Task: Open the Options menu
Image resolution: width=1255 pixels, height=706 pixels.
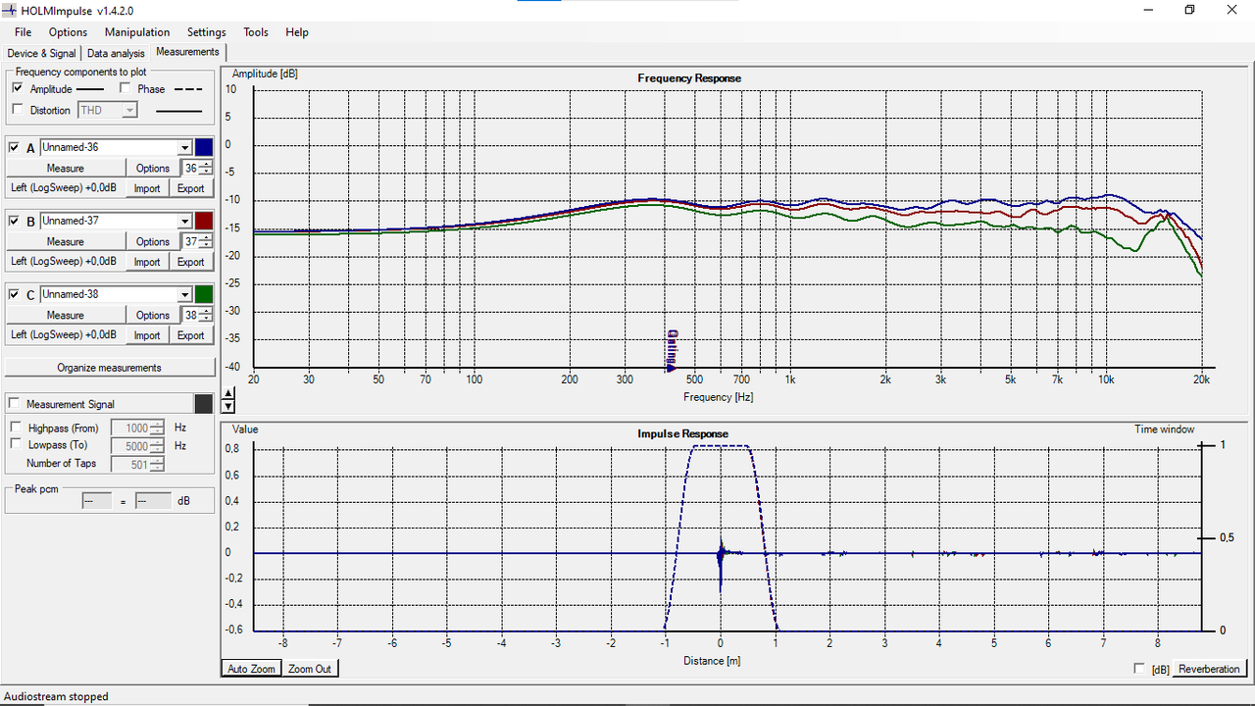Action: point(68,32)
